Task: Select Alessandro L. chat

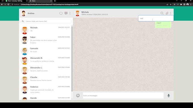Action: (x=46, y=70)
